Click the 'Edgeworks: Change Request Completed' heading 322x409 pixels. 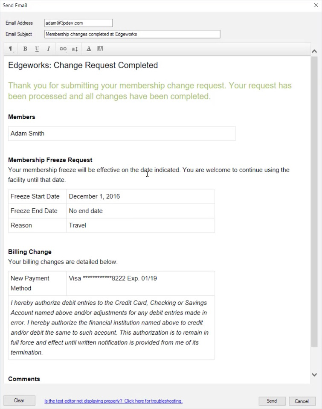[x=83, y=65]
